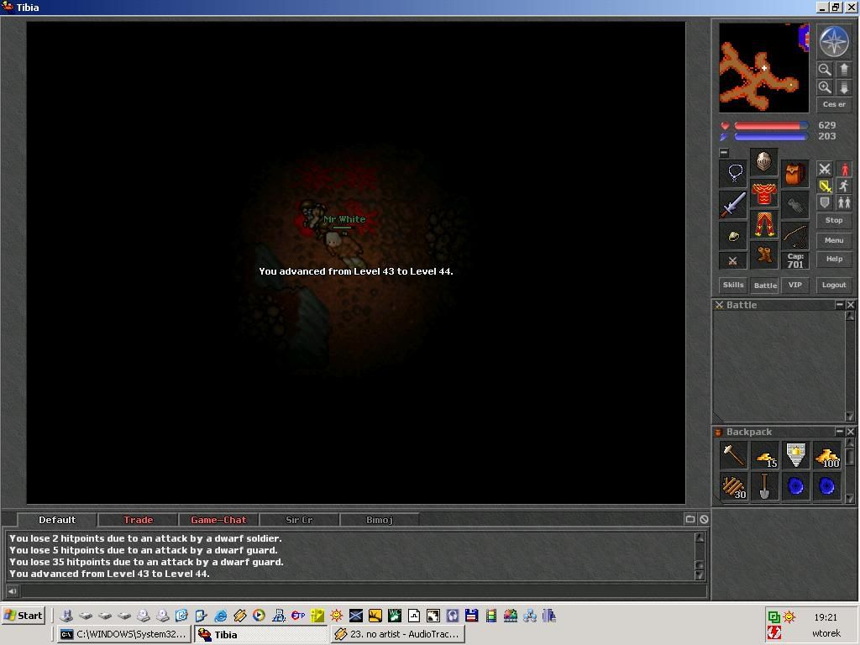Click the Logout button
The image size is (860, 645).
(834, 285)
